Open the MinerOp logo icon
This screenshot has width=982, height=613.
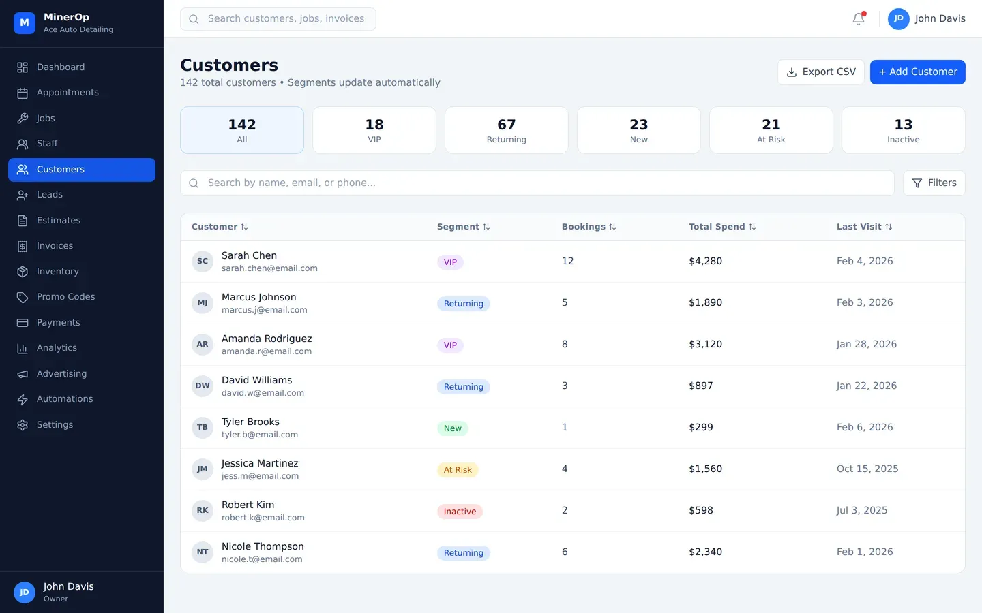(25, 22)
